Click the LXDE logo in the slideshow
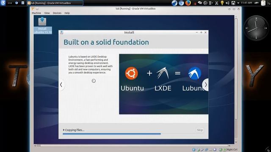Viewport: 271px width, 152px height. pos(163,73)
